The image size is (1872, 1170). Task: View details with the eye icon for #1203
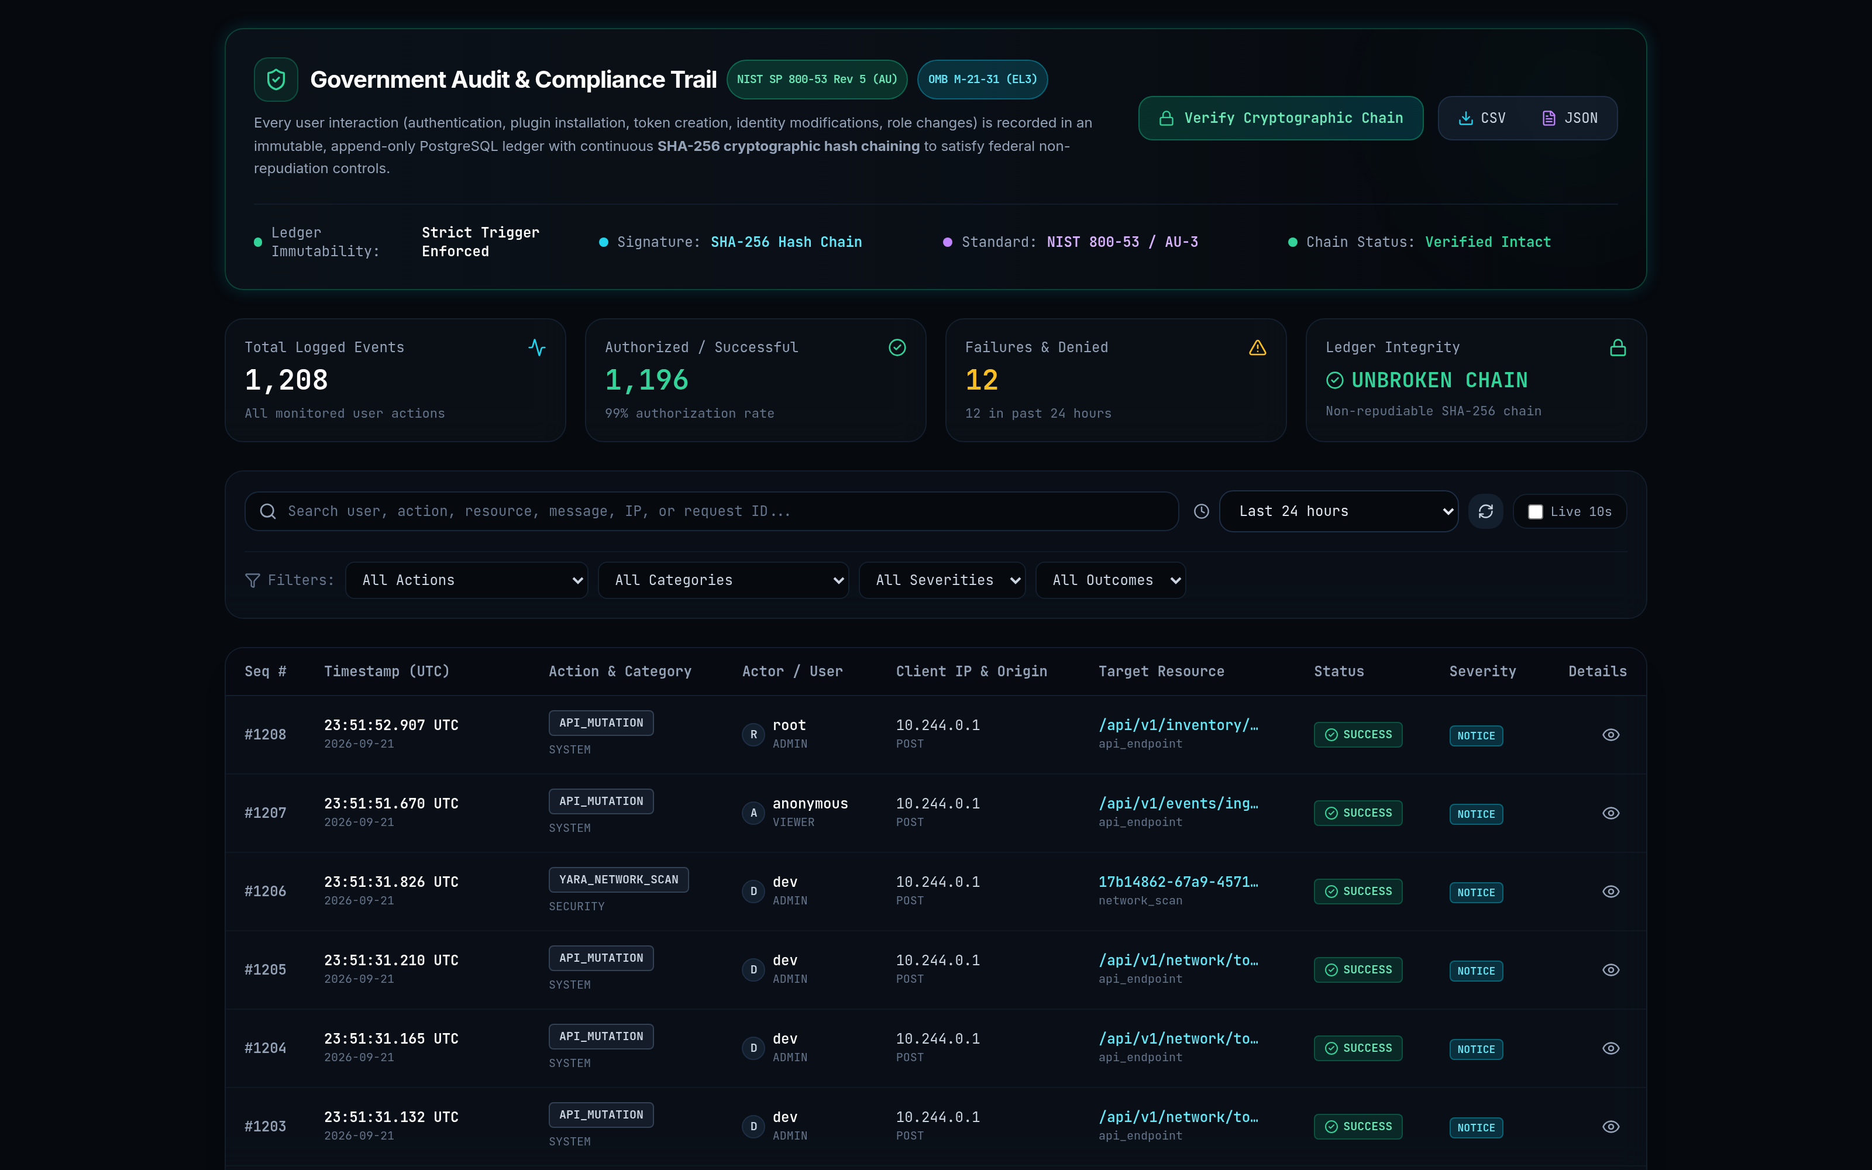click(1611, 1127)
